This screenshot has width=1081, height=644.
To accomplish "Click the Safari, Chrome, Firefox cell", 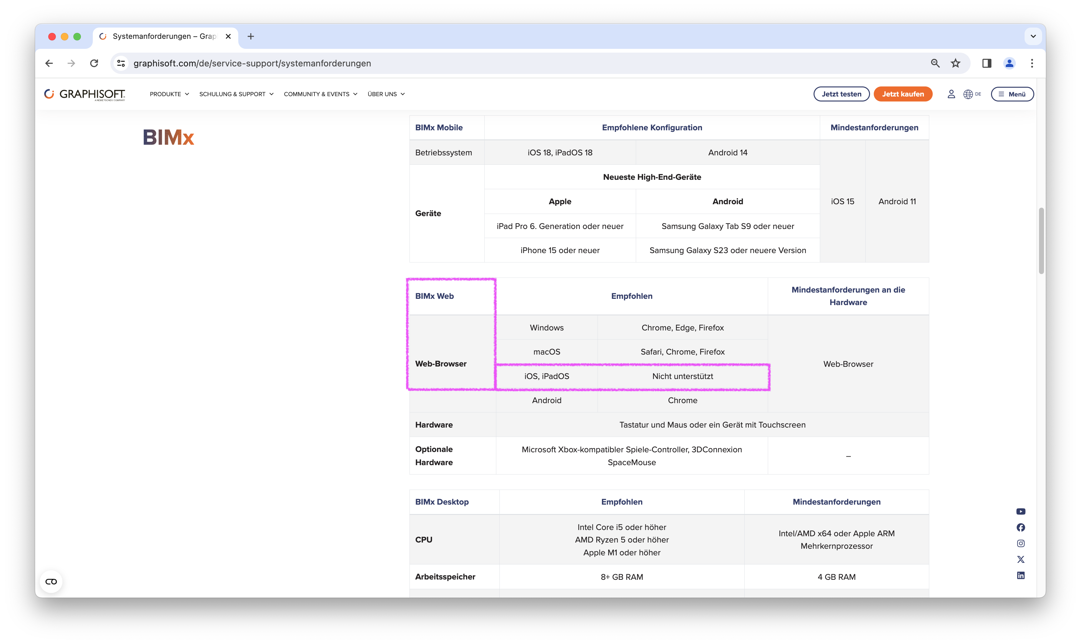I will tap(682, 352).
